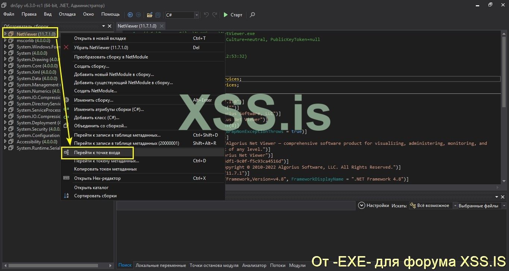Expand the NetViewer (11.7.1.0) assembly node
The height and width of the screenshot is (271, 509).
5,34
